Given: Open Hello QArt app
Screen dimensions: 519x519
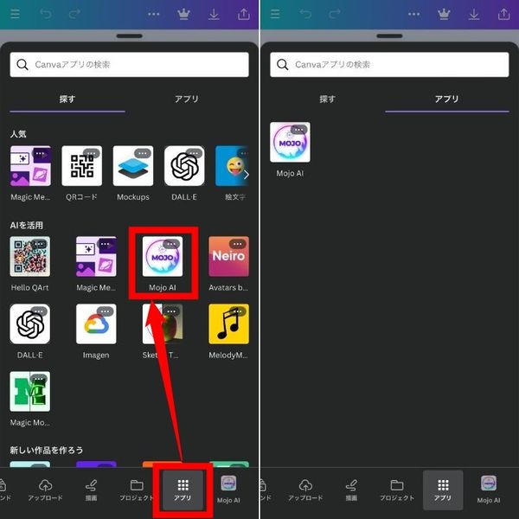Looking at the screenshot, I should point(29,256).
